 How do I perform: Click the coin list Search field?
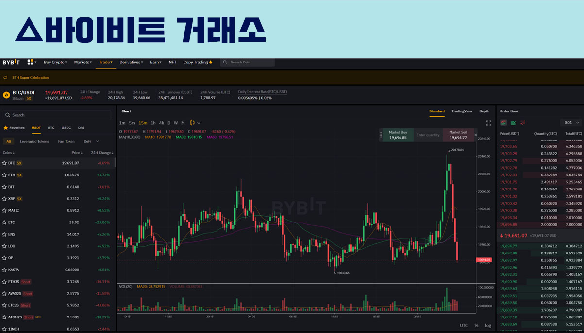(x=57, y=115)
